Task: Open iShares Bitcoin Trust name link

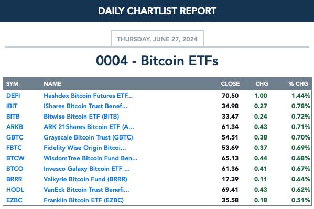Action: [85, 106]
